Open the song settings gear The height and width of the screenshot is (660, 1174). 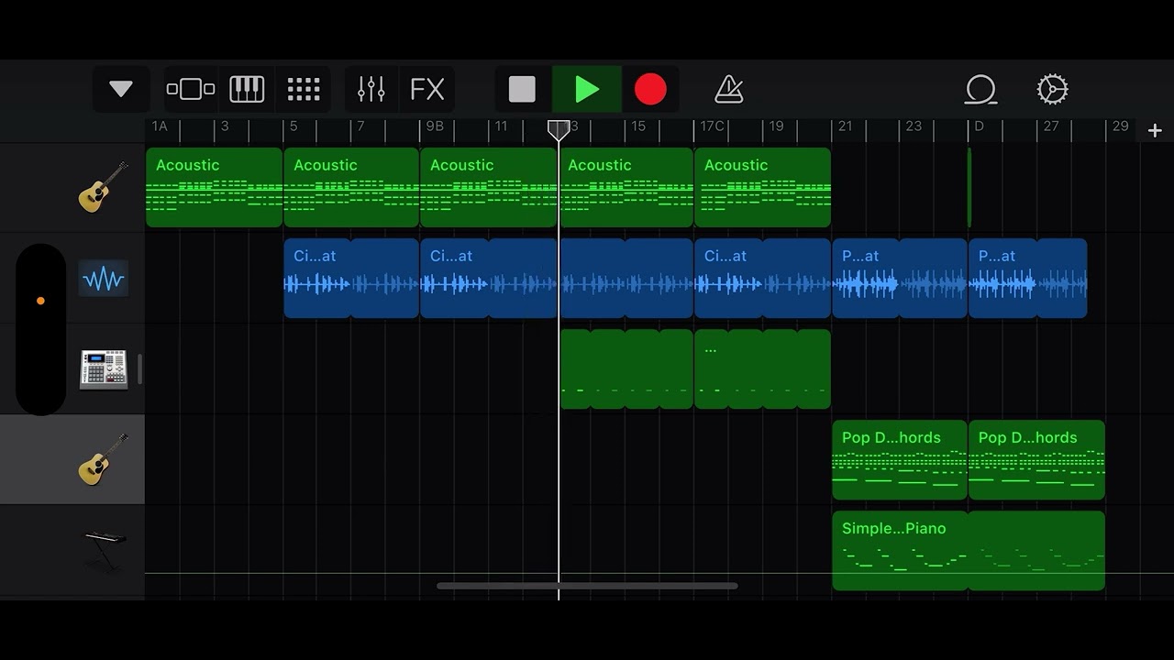(1052, 89)
